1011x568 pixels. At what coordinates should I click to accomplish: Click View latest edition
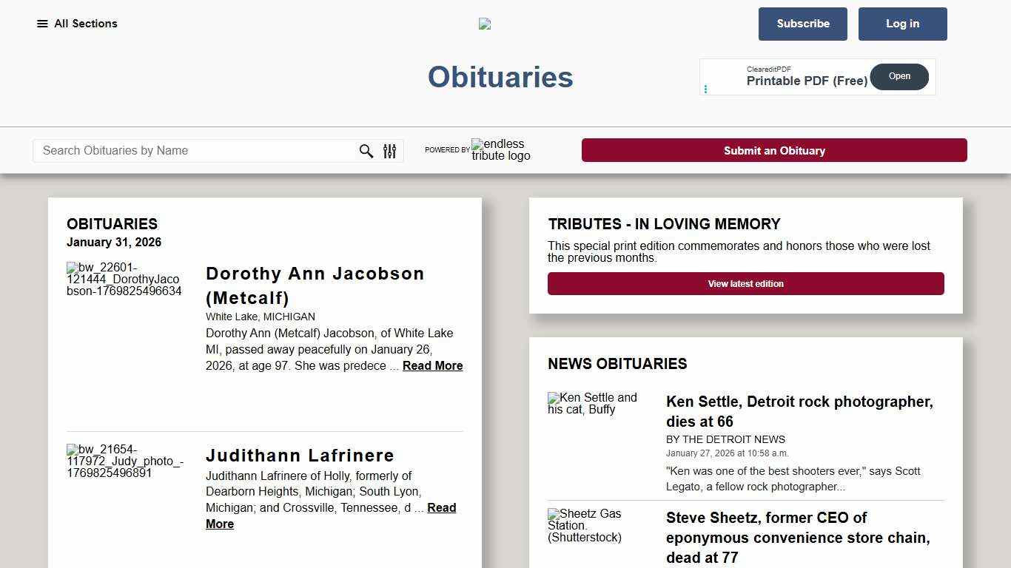[746, 283]
